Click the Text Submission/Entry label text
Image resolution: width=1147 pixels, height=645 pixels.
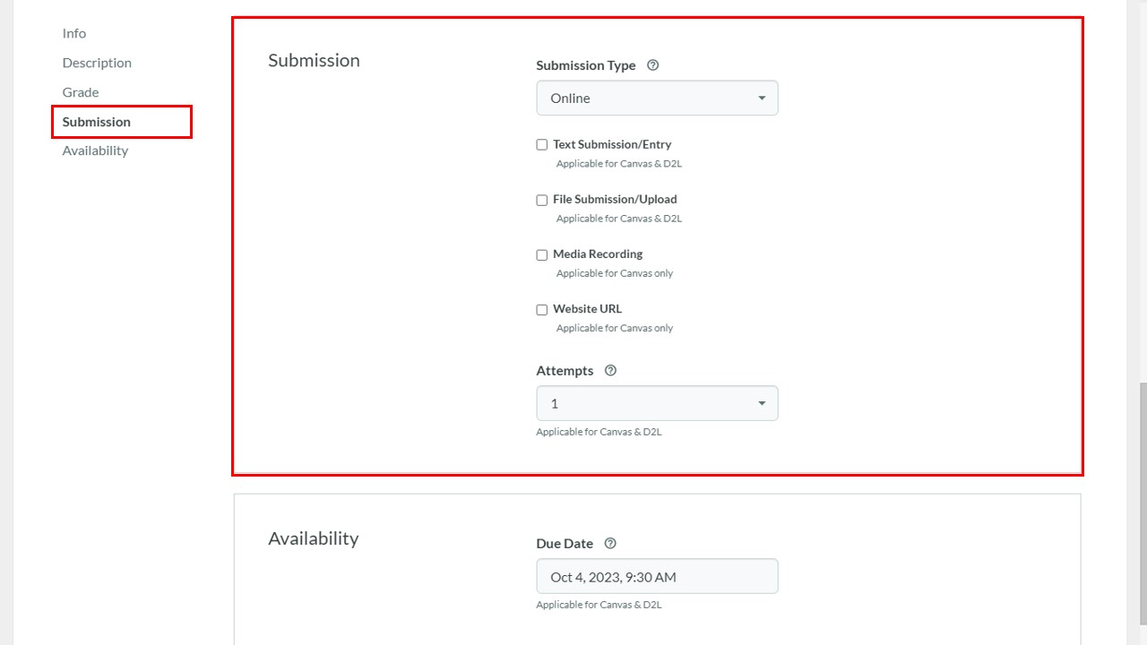pyautogui.click(x=612, y=144)
